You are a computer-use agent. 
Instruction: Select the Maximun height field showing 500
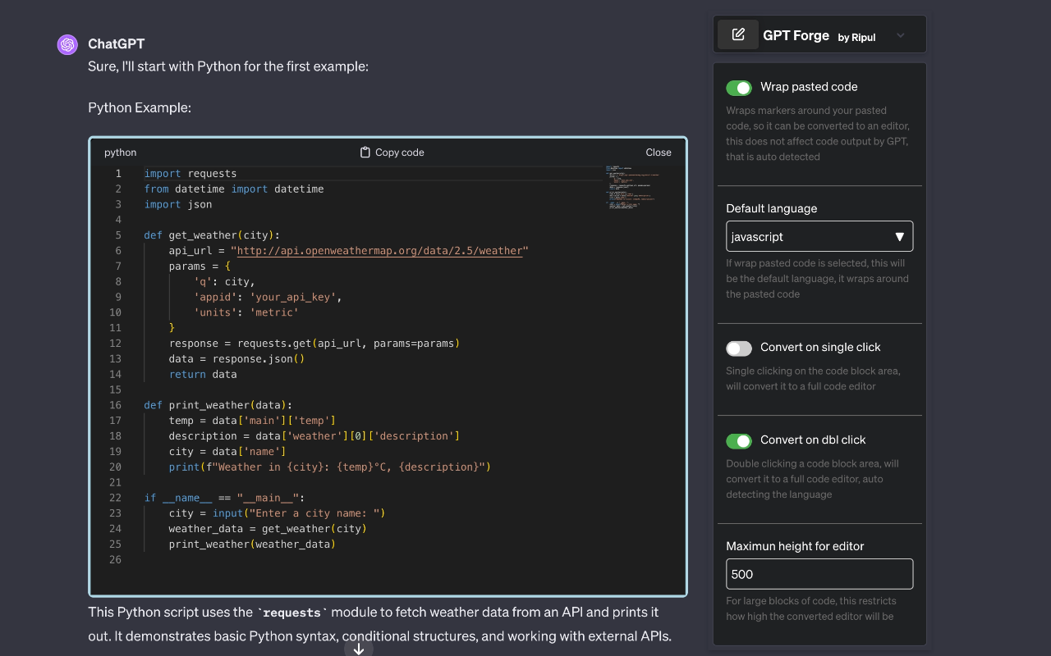tap(819, 574)
